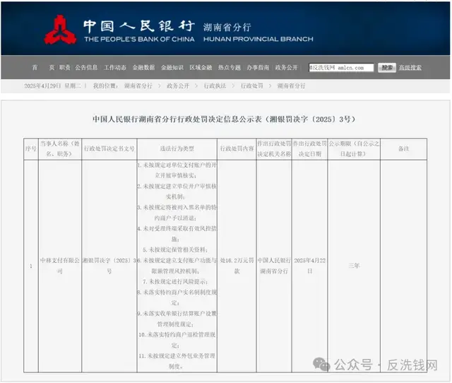This screenshot has height=383, width=452.
Task: Open the 区域金融 navigation item
Action: click(x=201, y=68)
